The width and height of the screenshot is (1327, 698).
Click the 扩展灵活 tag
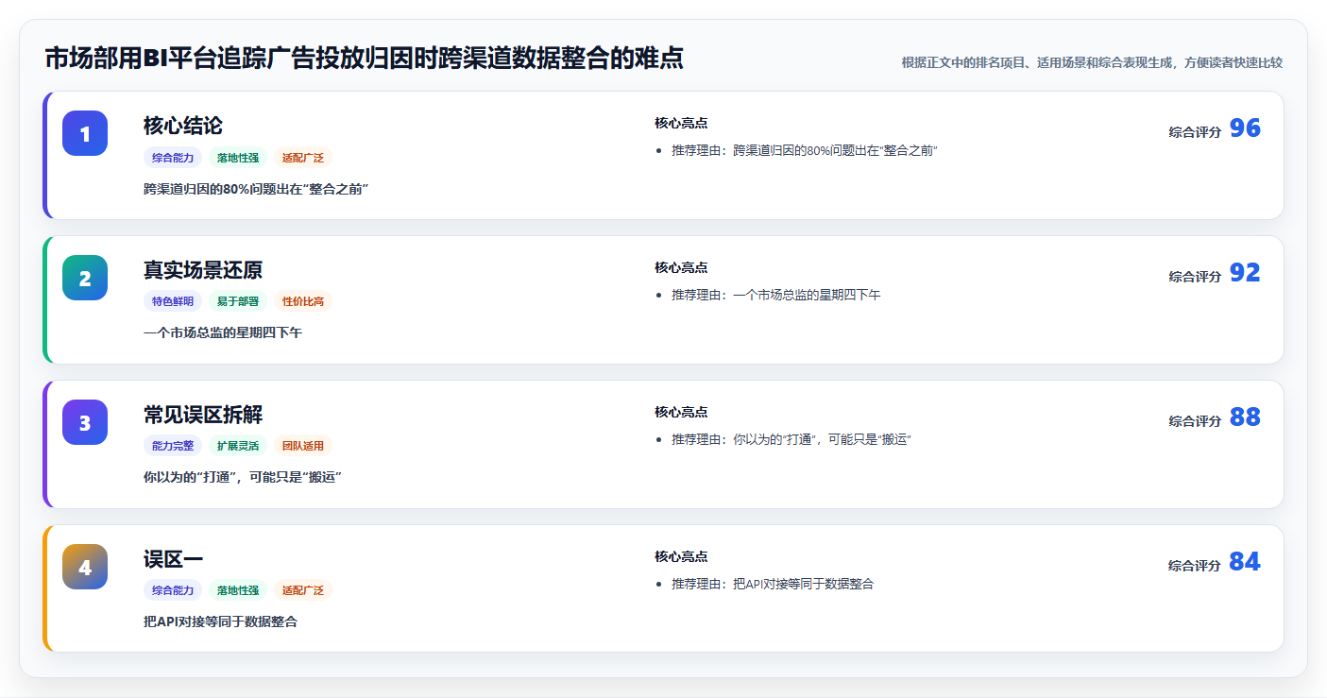pos(238,446)
